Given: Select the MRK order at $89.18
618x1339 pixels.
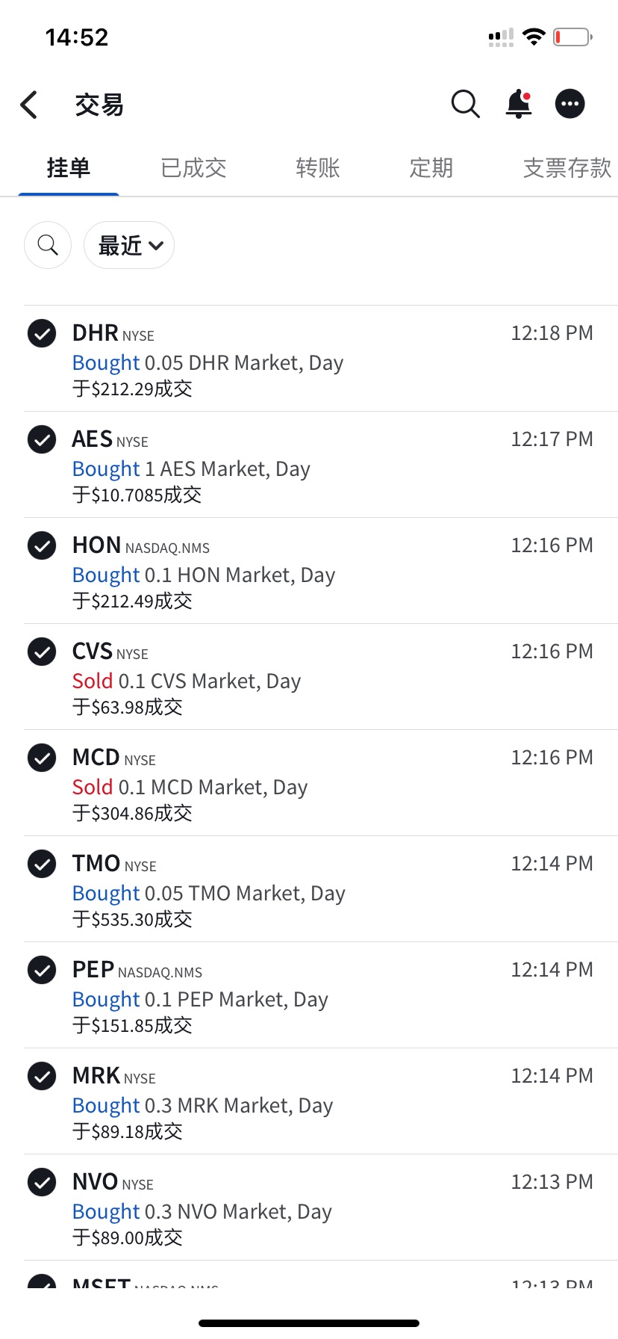Looking at the screenshot, I should (321, 1101).
